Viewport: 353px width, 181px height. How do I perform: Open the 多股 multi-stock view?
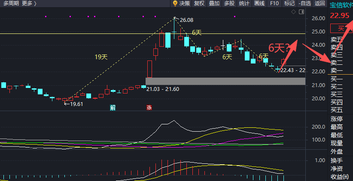[229, 3]
